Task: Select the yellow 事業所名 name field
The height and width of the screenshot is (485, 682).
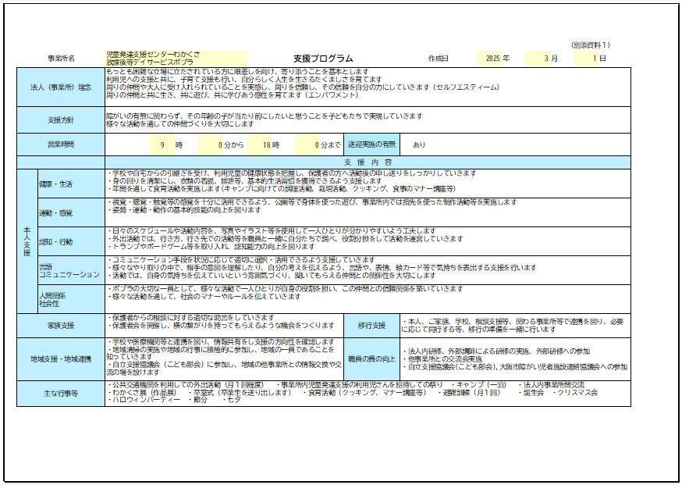Action: click(x=176, y=59)
